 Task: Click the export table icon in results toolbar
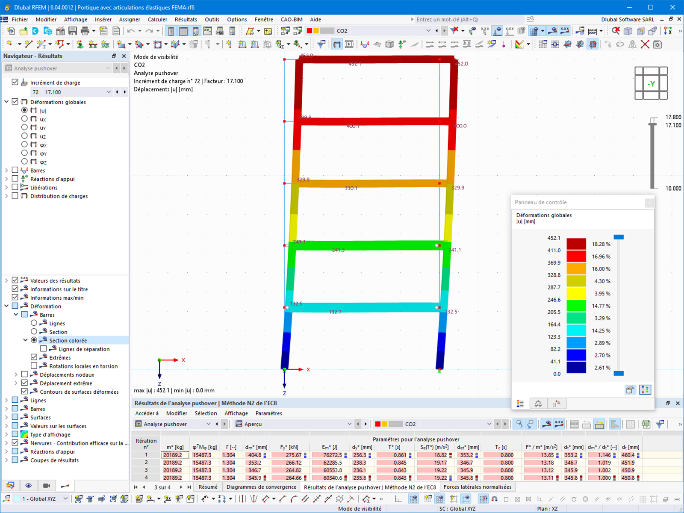point(646,424)
